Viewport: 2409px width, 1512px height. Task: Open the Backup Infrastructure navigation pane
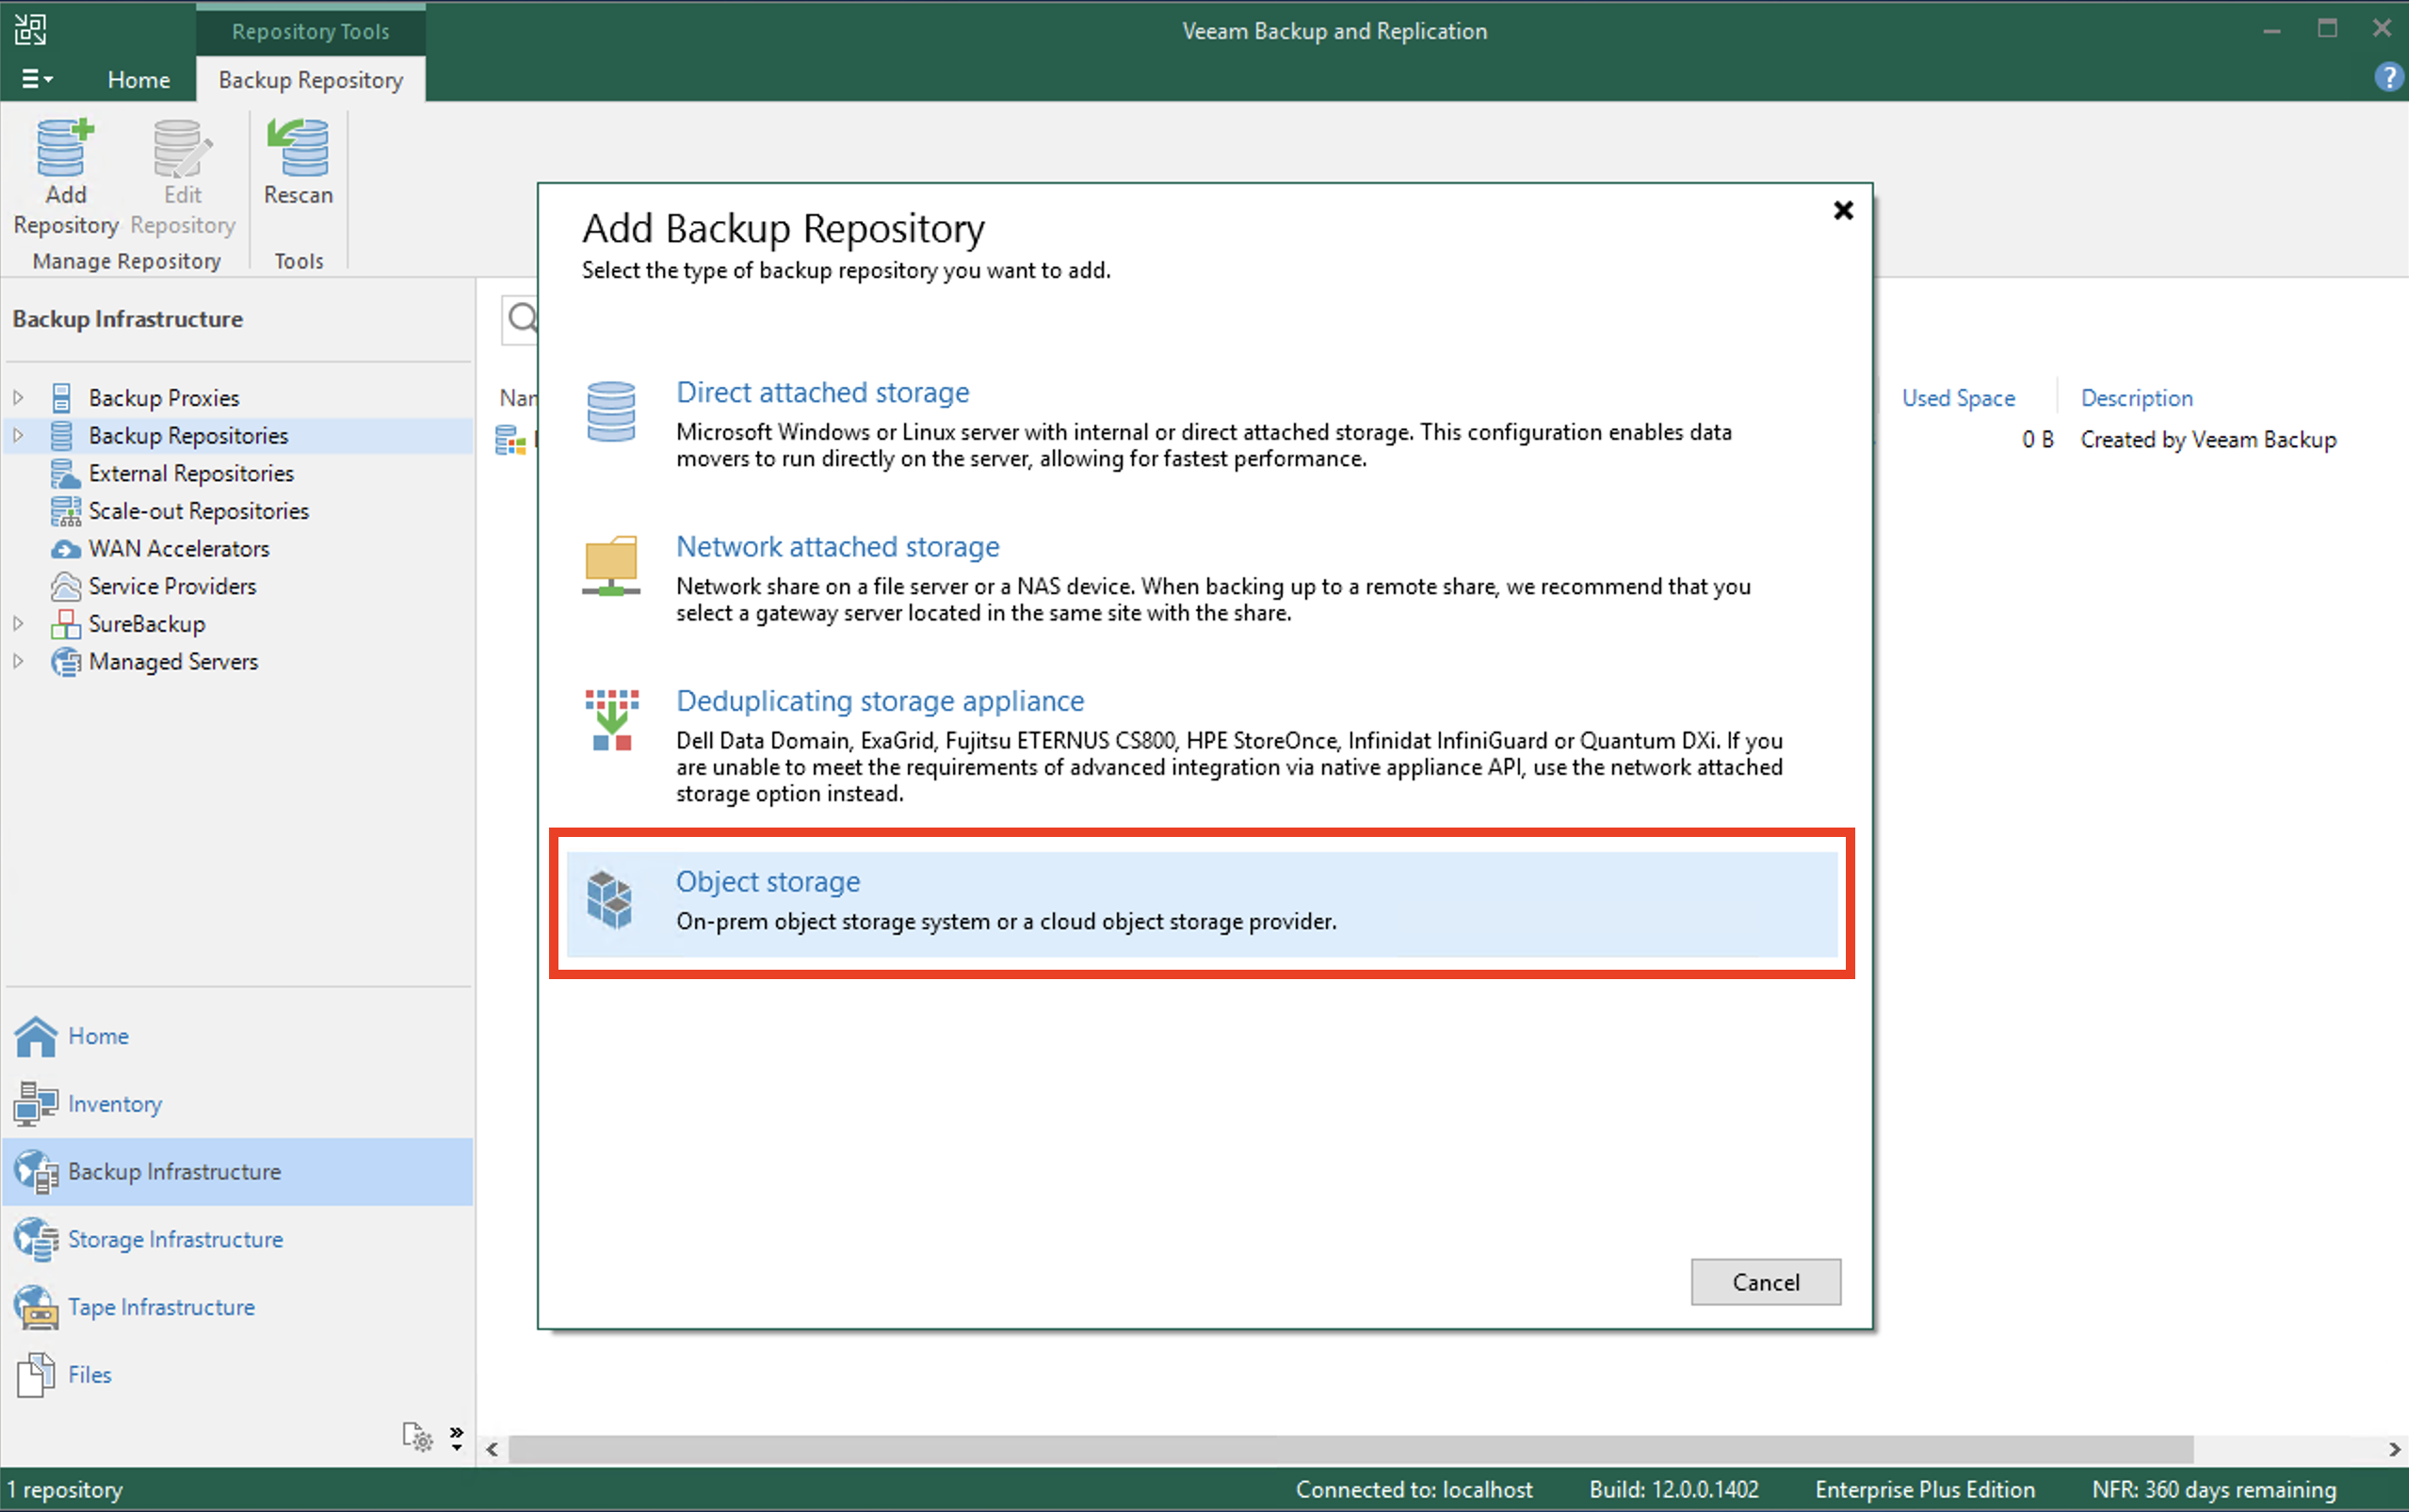pyautogui.click(x=238, y=1171)
